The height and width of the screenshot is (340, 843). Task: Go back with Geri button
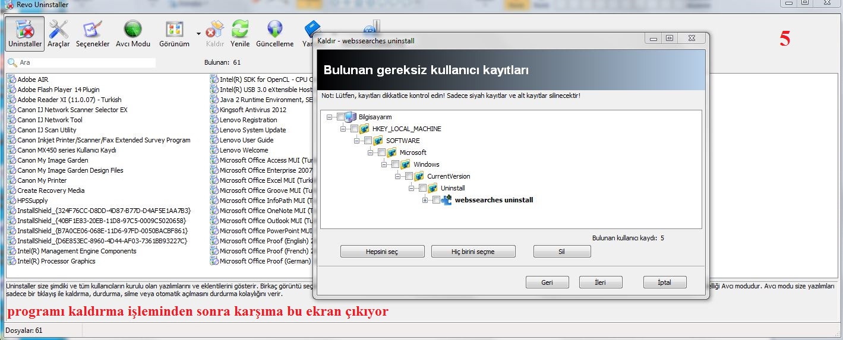pyautogui.click(x=547, y=282)
